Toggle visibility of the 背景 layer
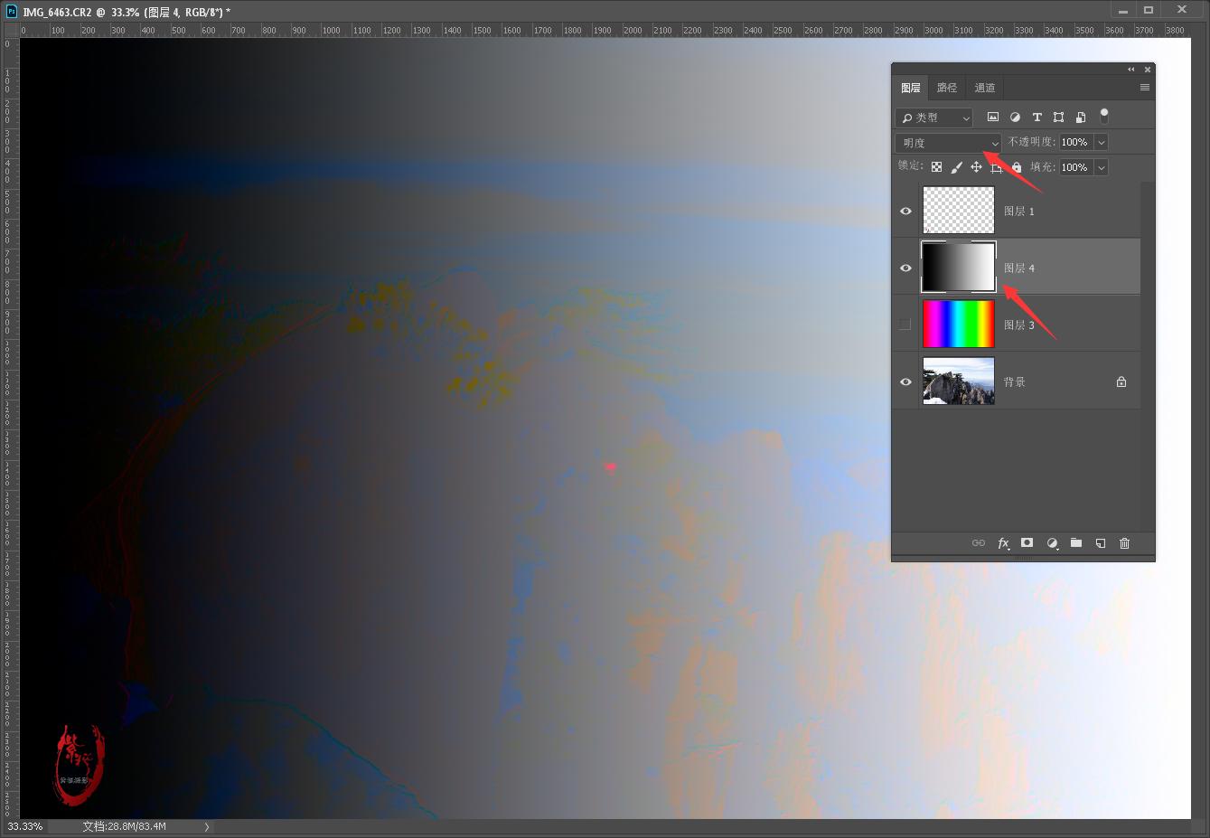The width and height of the screenshot is (1210, 838). (x=905, y=381)
